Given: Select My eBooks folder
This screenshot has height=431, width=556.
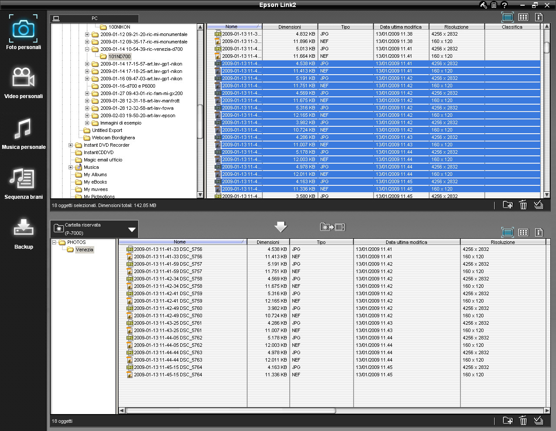Looking at the screenshot, I should coord(95,182).
